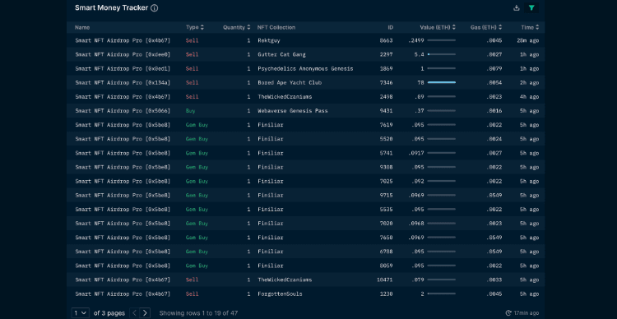Click gas value .0016
This screenshot has width=617, height=319.
point(494,111)
